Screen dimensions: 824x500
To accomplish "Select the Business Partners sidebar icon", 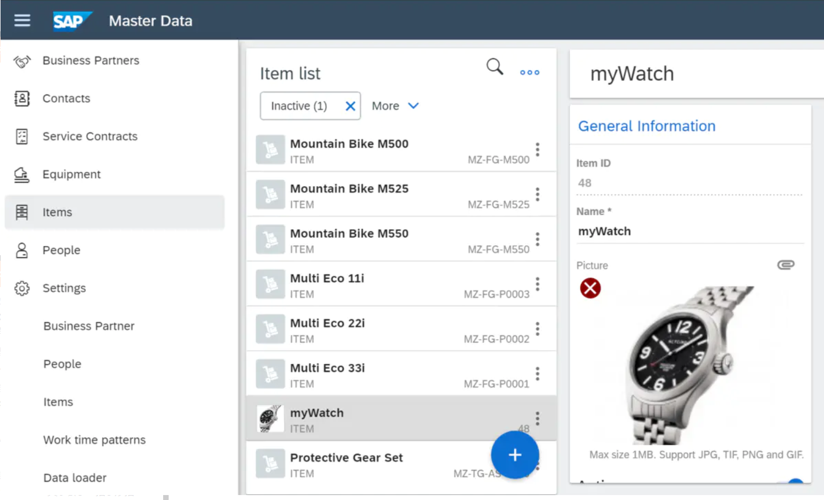I will [22, 61].
